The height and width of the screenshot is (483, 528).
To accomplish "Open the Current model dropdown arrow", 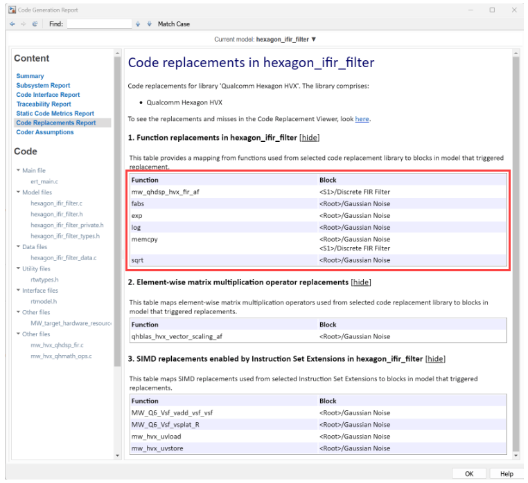I will click(x=314, y=40).
